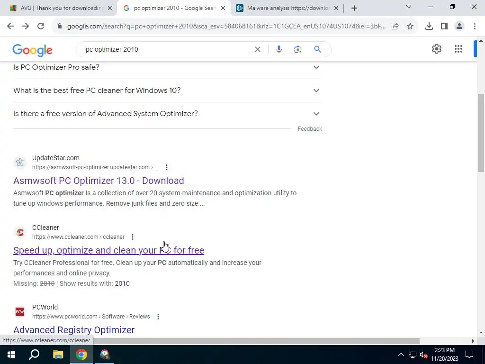Open a new browser tab
This screenshot has width=485, height=364.
354,8
